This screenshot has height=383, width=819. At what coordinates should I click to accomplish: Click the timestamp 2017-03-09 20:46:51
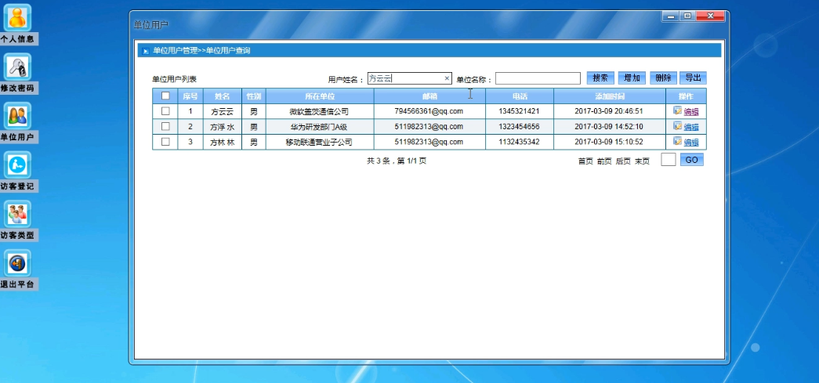[x=609, y=111]
